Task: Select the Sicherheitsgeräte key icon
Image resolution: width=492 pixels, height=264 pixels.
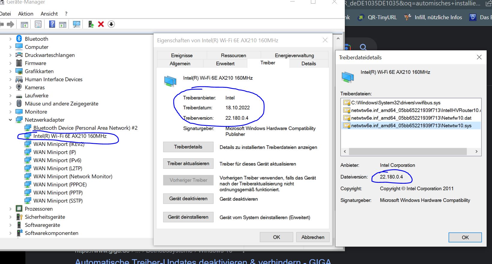Action: [x=19, y=217]
